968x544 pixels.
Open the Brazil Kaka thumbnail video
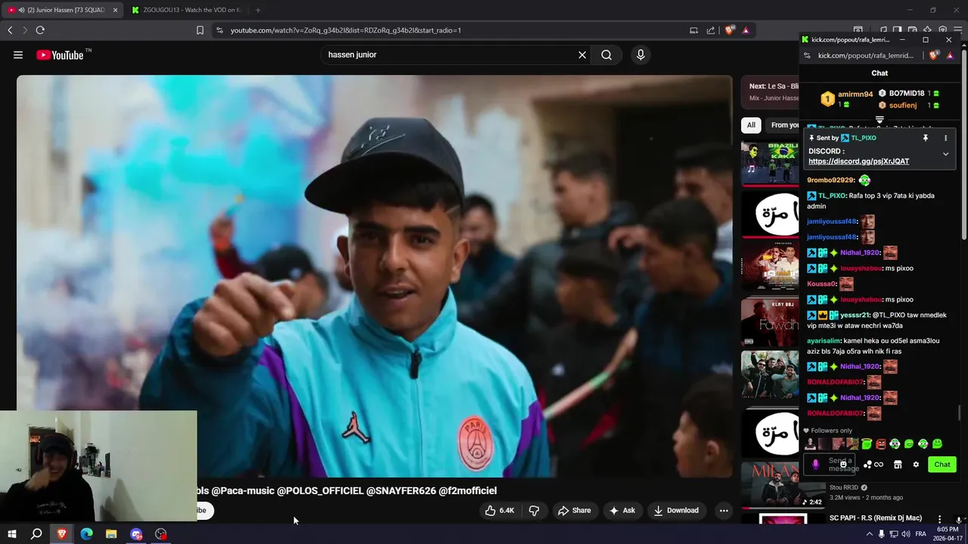pos(770,163)
